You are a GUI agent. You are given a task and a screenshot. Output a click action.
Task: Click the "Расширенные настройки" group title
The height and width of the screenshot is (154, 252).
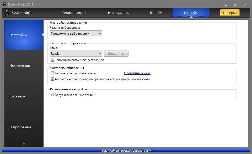[68, 89]
